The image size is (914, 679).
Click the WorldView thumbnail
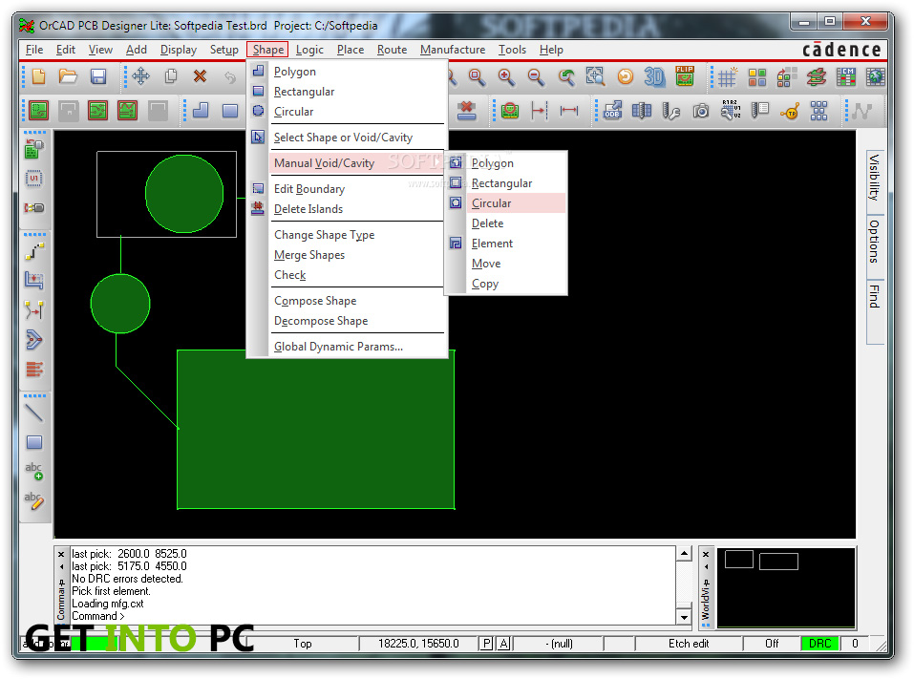786,587
